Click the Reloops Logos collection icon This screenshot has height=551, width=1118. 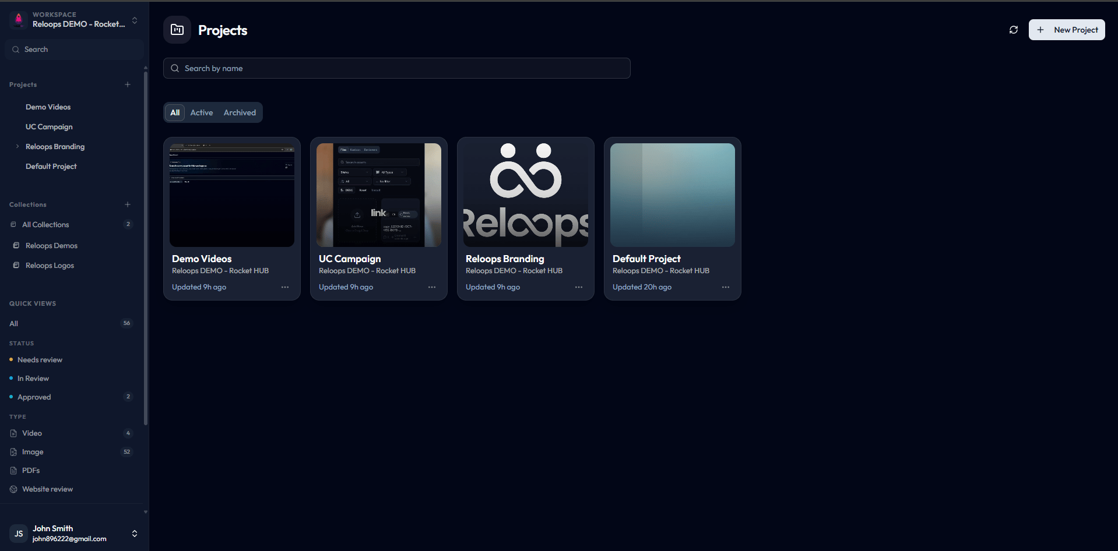16,266
